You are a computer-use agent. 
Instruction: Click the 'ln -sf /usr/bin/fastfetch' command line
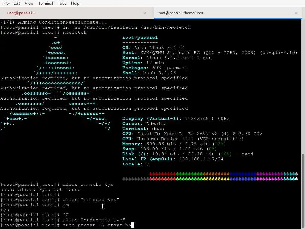96,27
